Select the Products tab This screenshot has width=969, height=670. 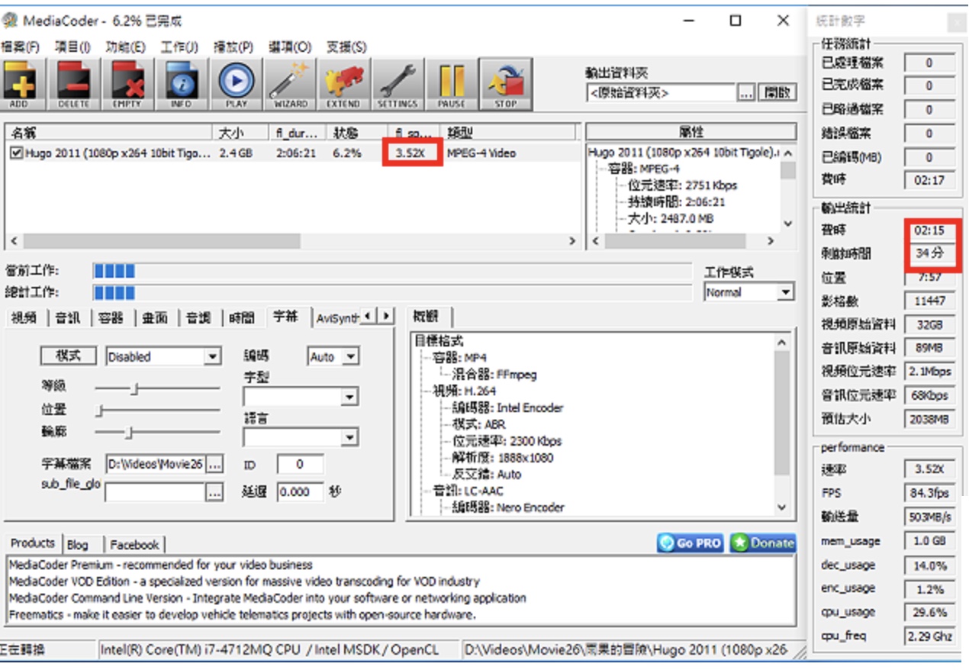click(33, 543)
